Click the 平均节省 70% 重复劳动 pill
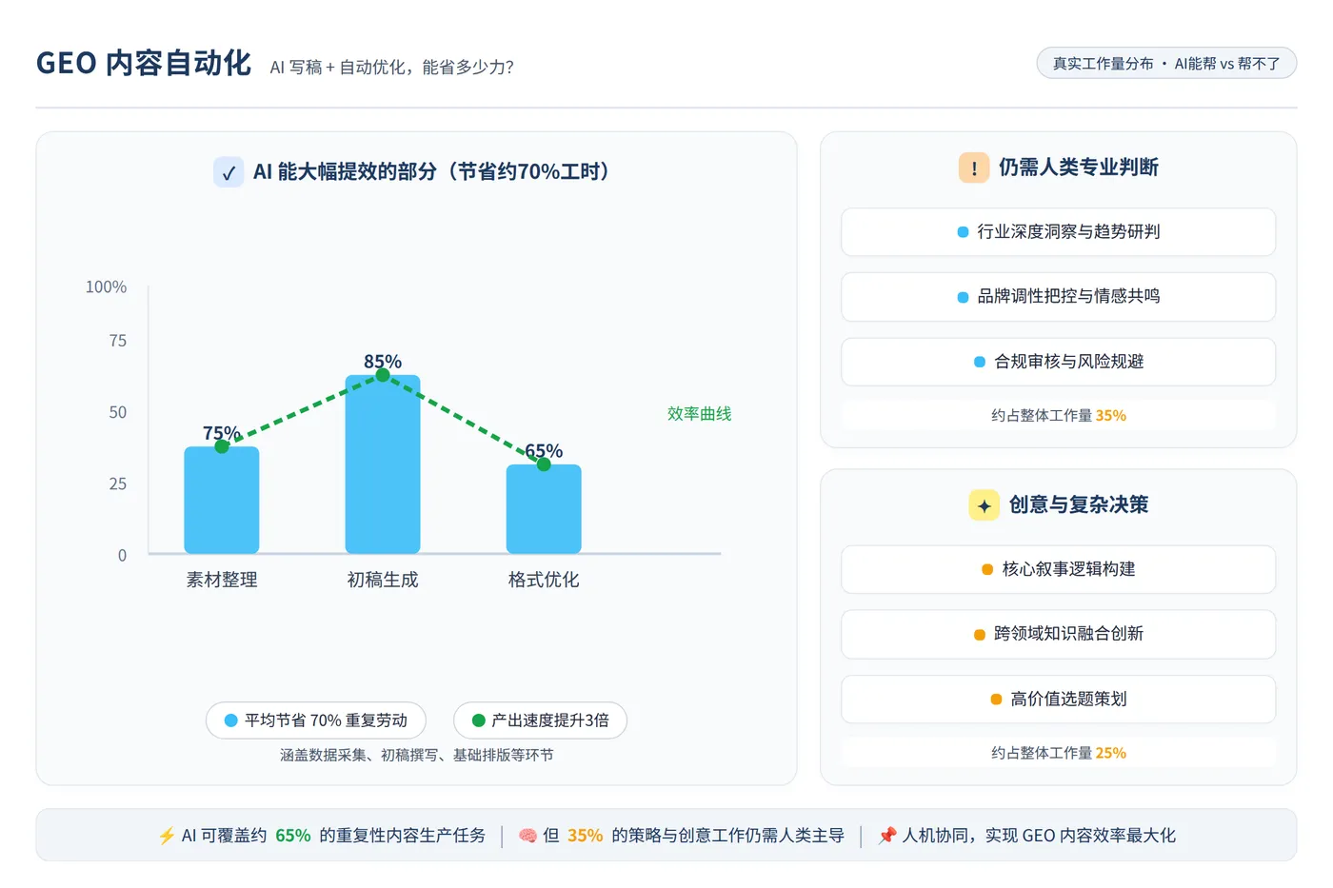Viewport: 1333px width, 888px height. click(316, 720)
